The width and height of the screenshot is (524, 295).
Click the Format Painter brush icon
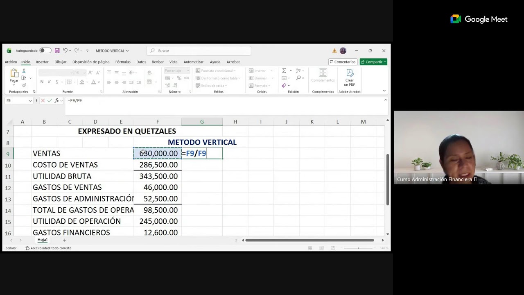24,85
